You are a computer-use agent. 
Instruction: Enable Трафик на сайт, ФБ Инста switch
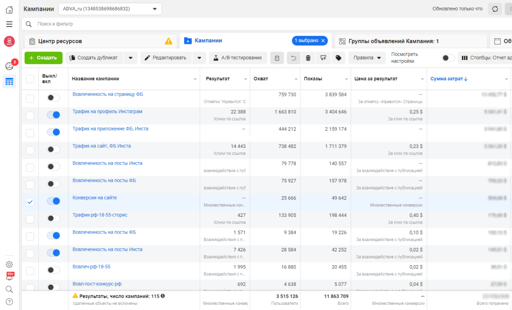pyautogui.click(x=53, y=149)
